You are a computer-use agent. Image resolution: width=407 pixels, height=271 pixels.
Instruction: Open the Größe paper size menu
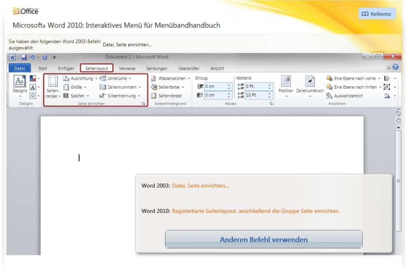pyautogui.click(x=75, y=87)
